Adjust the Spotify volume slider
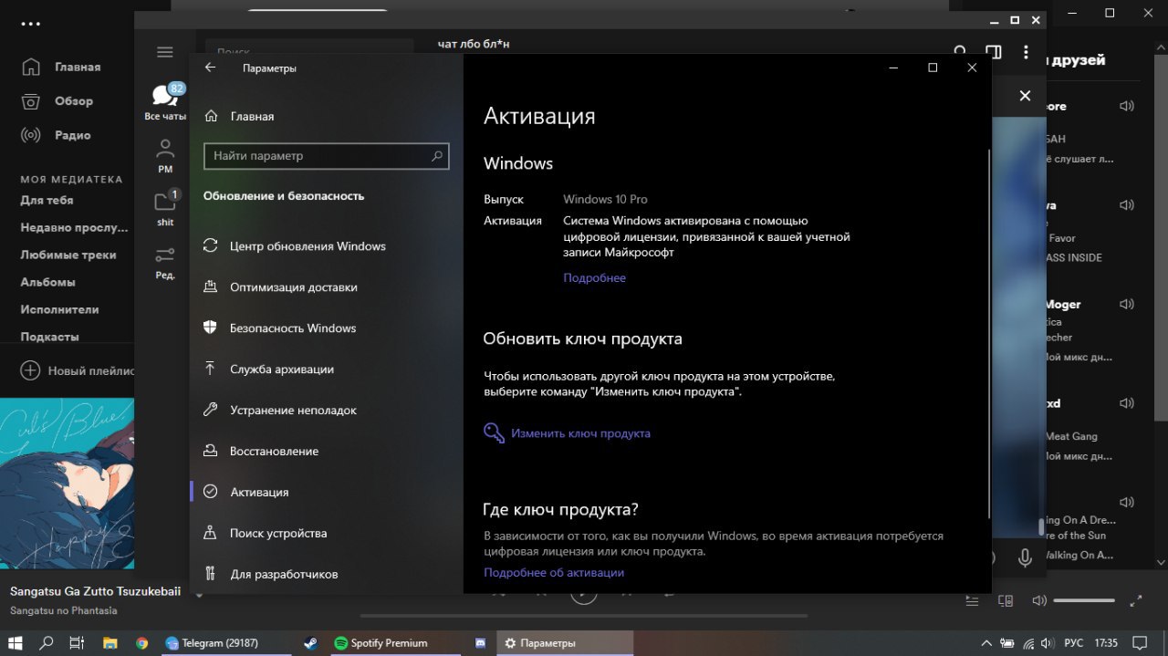 [x=1084, y=601]
